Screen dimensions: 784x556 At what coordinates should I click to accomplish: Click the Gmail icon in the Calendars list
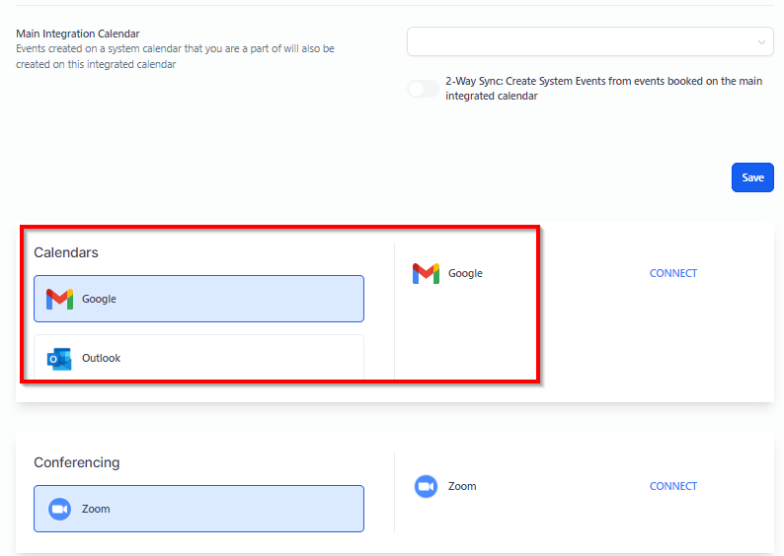click(59, 299)
